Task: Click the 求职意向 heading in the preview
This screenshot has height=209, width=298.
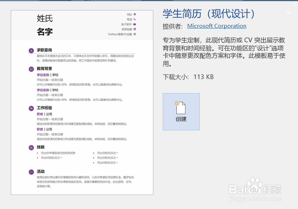Action: [x=44, y=50]
